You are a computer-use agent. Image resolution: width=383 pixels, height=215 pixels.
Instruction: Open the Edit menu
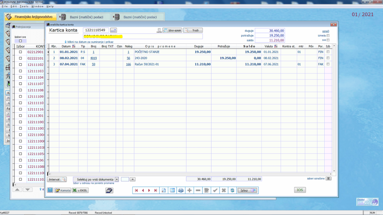click(x=14, y=6)
